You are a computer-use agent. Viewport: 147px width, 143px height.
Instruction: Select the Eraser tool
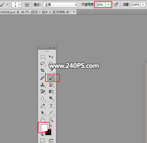[x=43, y=92]
